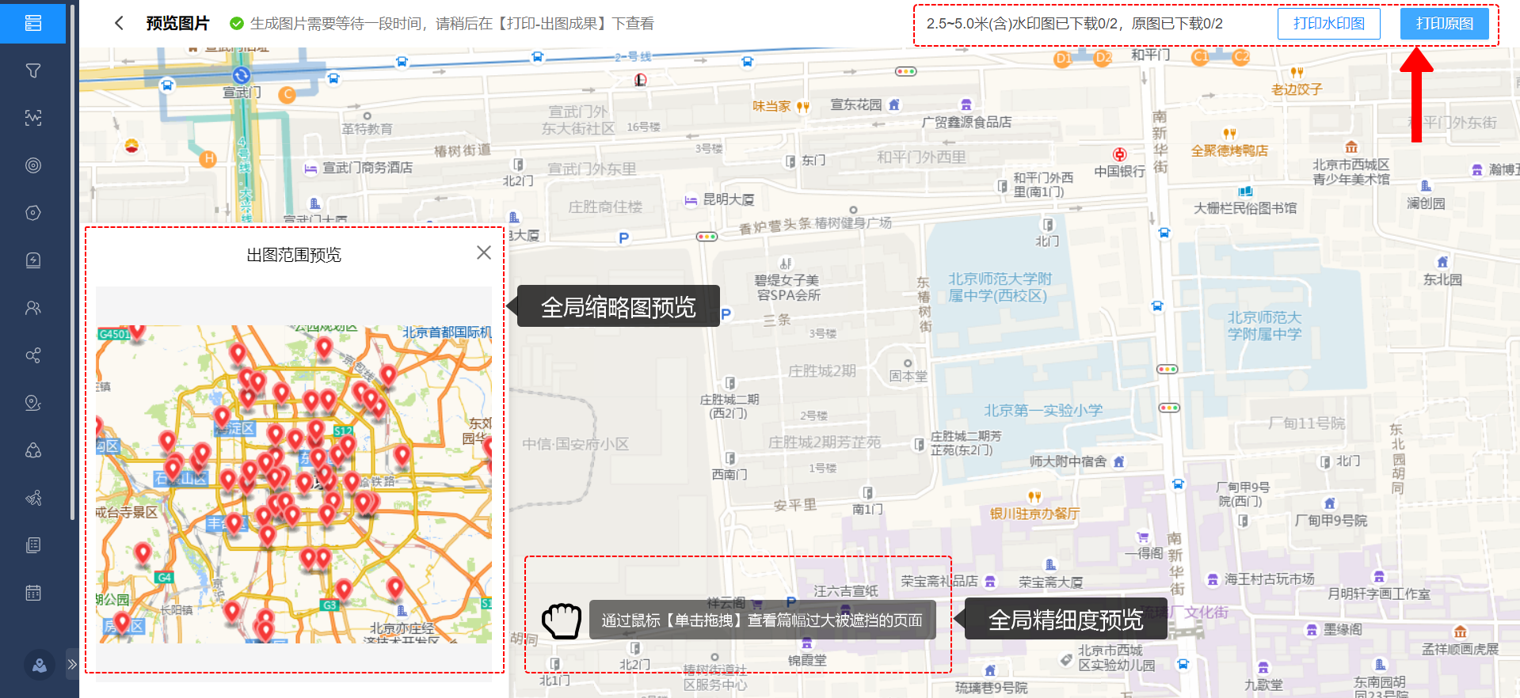Click the 全局精细度预览 tooltip label
Viewport: 1520px width, 698px height.
click(x=1065, y=619)
